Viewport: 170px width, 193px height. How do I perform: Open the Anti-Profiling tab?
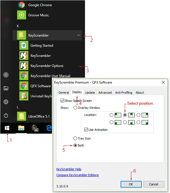pyautogui.click(x=124, y=93)
